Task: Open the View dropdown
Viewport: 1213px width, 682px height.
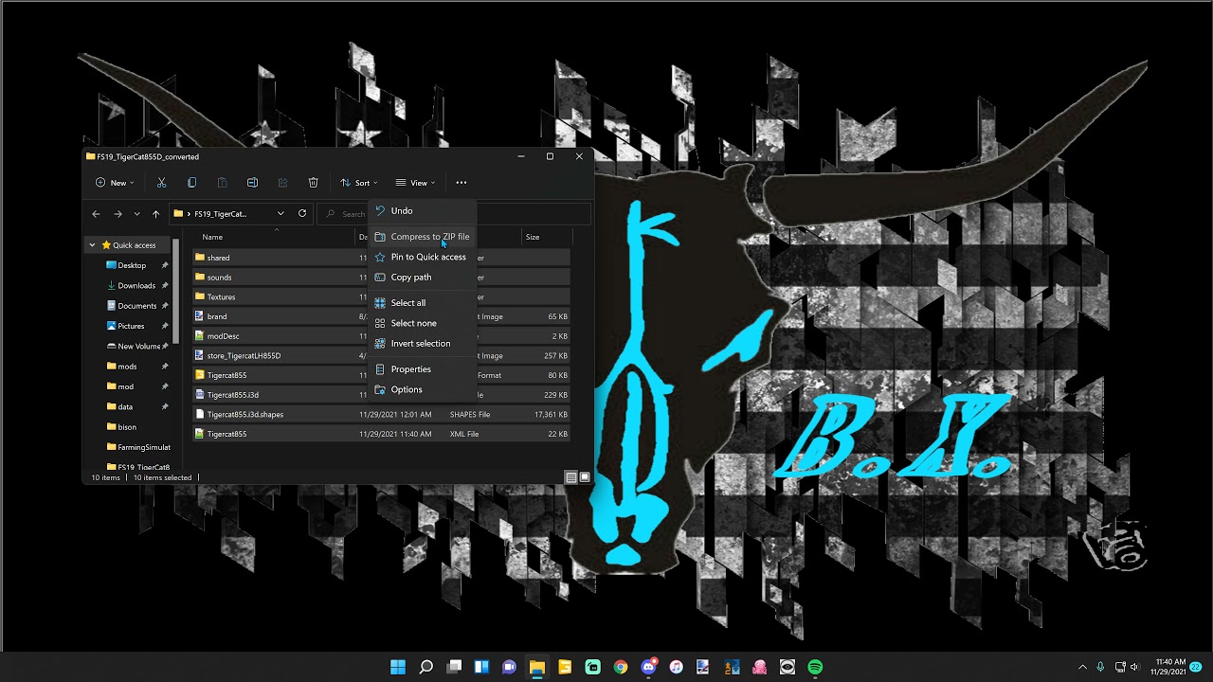Action: [x=415, y=183]
